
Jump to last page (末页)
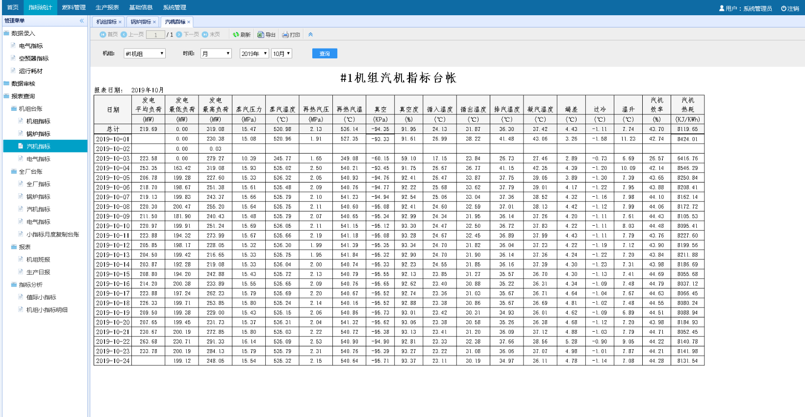coord(211,34)
